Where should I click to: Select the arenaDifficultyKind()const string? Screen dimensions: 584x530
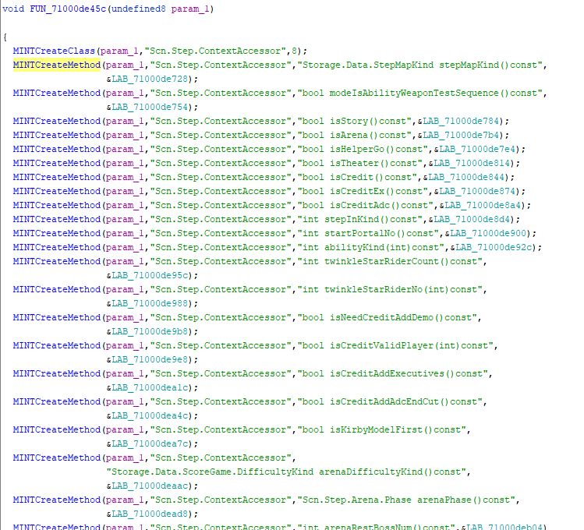point(286,472)
